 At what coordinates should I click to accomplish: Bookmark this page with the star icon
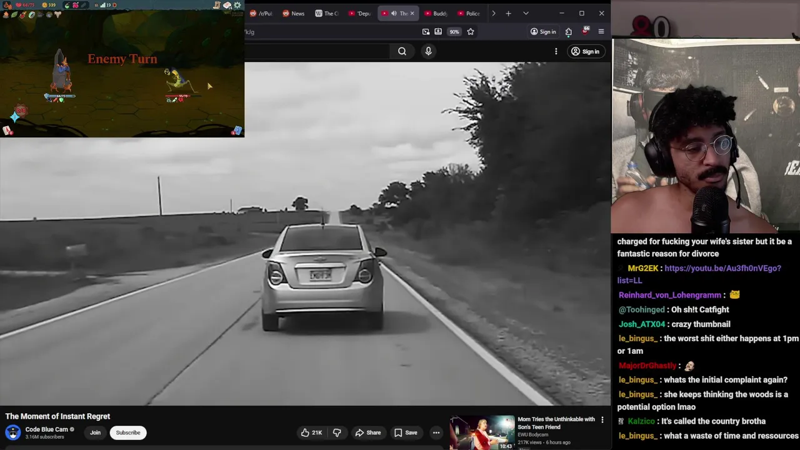[471, 31]
